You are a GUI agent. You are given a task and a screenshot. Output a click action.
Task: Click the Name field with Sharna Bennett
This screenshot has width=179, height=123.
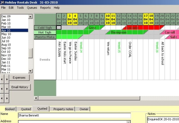75,115
